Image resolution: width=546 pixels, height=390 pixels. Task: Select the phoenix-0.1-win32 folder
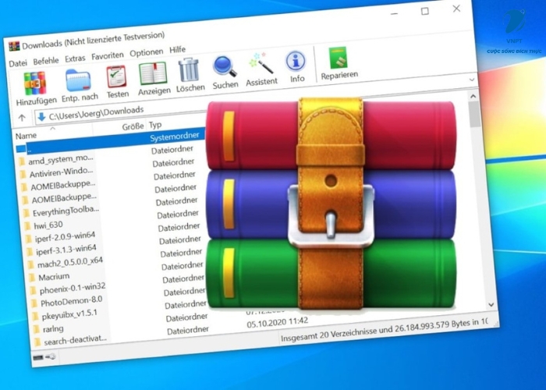pyautogui.click(x=73, y=289)
